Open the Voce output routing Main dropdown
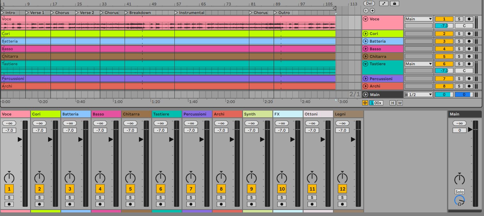 [419, 19]
